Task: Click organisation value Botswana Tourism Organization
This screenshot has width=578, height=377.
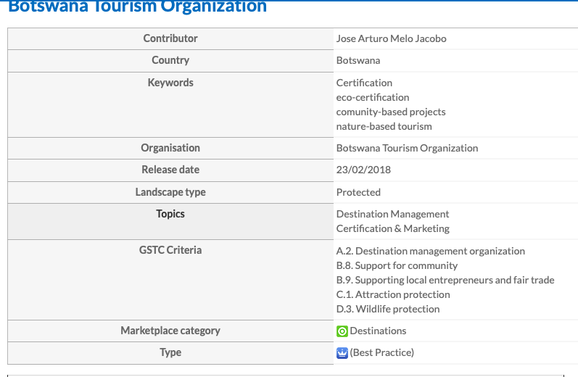Action: (x=407, y=148)
